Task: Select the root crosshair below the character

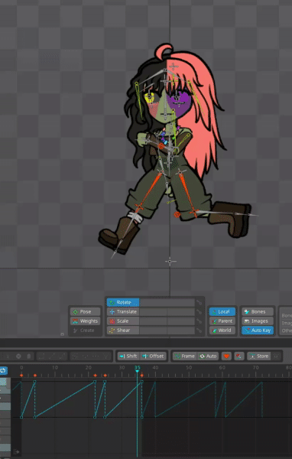Action: 170,262
